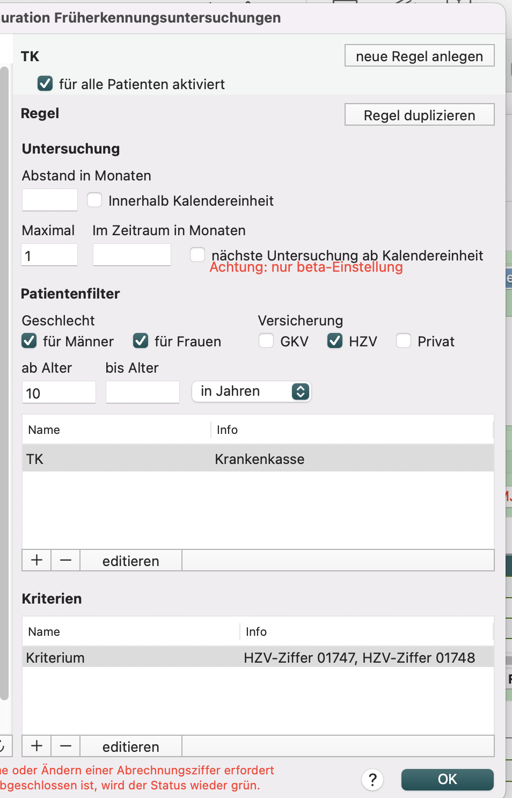The height and width of the screenshot is (798, 512).
Task: Disable the HZV insurance checkbox
Action: 335,341
